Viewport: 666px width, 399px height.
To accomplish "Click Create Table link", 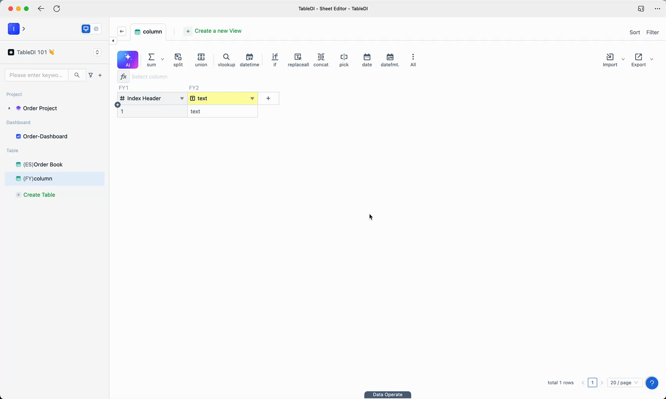I will click(39, 195).
